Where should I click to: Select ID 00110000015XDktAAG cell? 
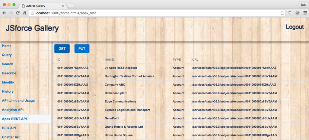tap(73, 85)
